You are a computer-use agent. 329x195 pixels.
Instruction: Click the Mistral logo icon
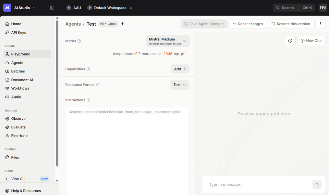7,8
